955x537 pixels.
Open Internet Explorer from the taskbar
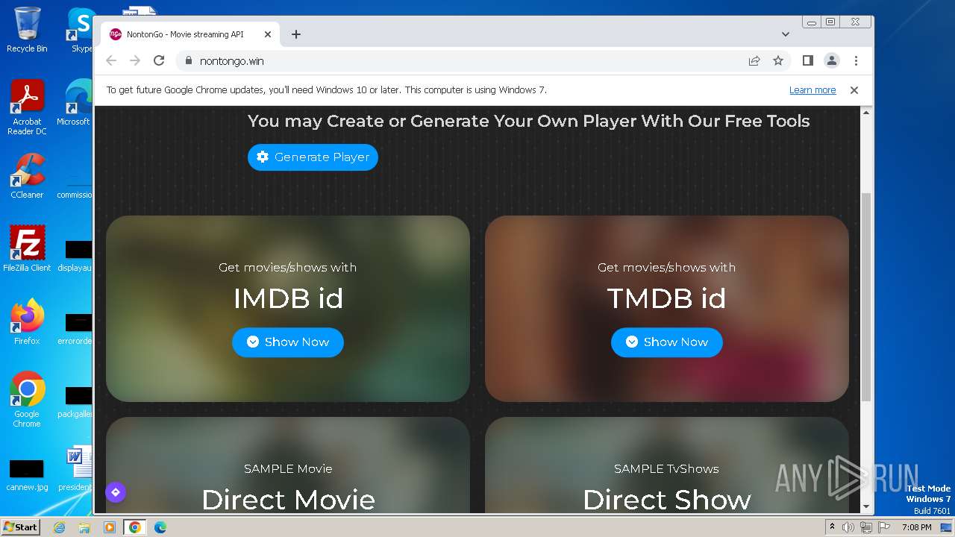tap(59, 527)
